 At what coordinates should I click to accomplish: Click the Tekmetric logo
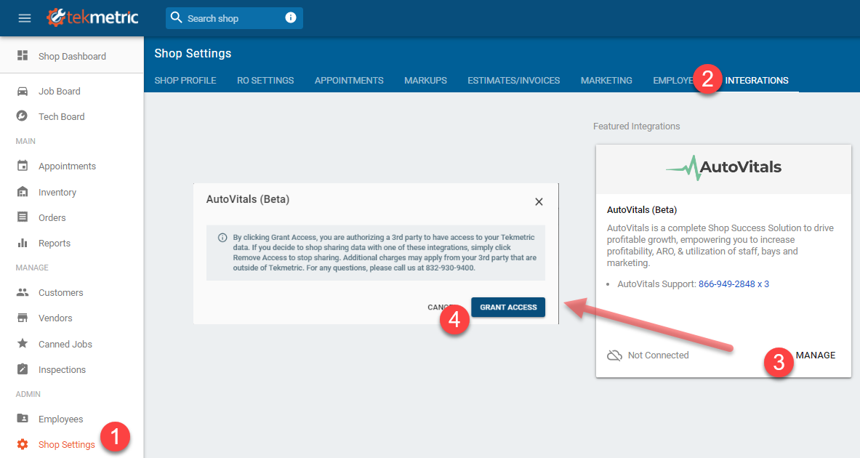click(92, 17)
